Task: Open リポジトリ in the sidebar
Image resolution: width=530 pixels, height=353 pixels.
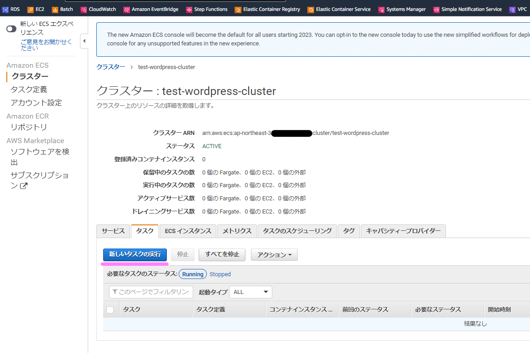Action: point(29,127)
